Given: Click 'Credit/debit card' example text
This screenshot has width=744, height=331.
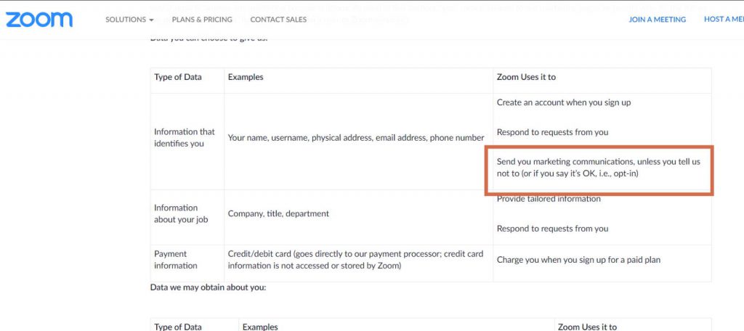Looking at the screenshot, I should point(355,259).
